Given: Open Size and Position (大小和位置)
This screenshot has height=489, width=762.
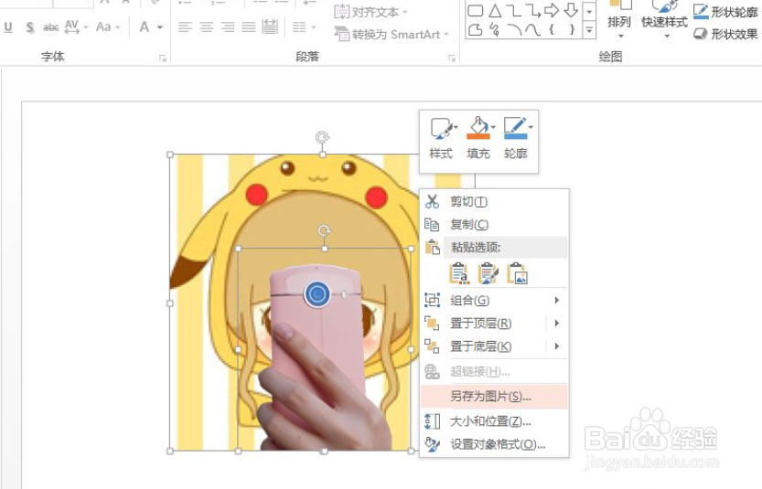Looking at the screenshot, I should pyautogui.click(x=494, y=421).
